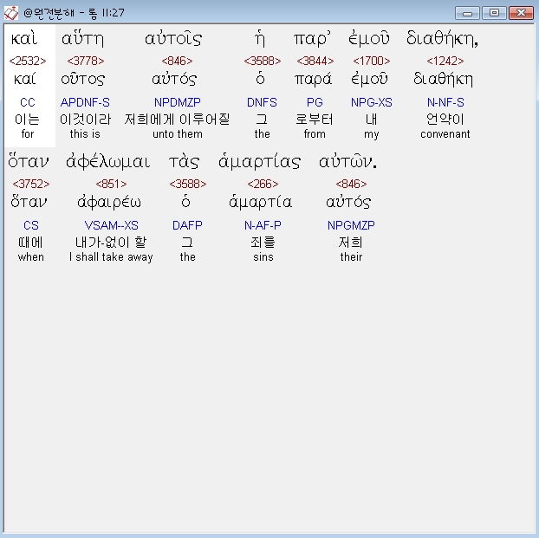This screenshot has width=539, height=538.
Task: Click the Korean gloss 때에
Action: pyautogui.click(x=31, y=243)
